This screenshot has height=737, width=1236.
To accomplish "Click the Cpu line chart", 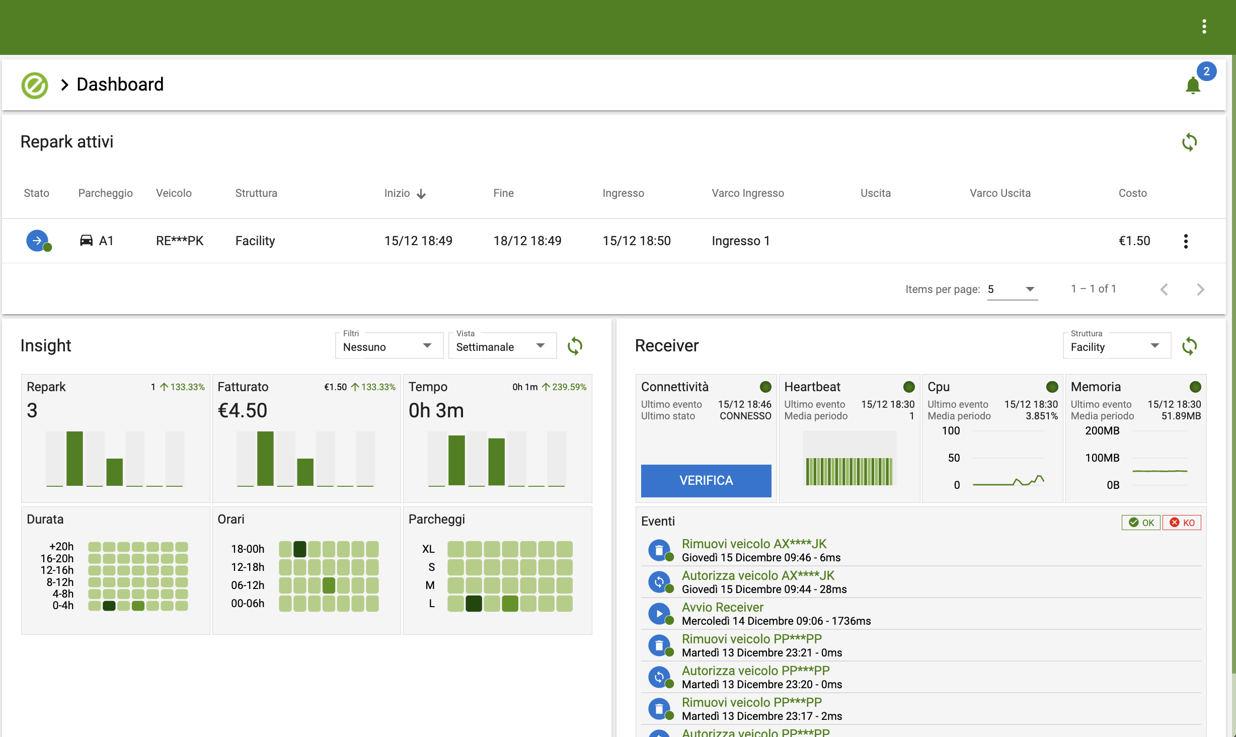I will (1009, 459).
